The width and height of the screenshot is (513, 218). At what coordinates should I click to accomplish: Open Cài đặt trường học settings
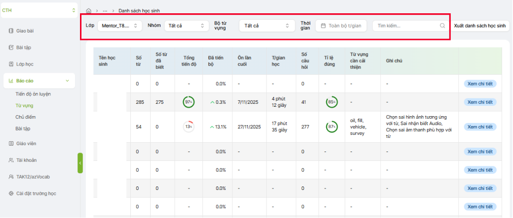coord(36,193)
